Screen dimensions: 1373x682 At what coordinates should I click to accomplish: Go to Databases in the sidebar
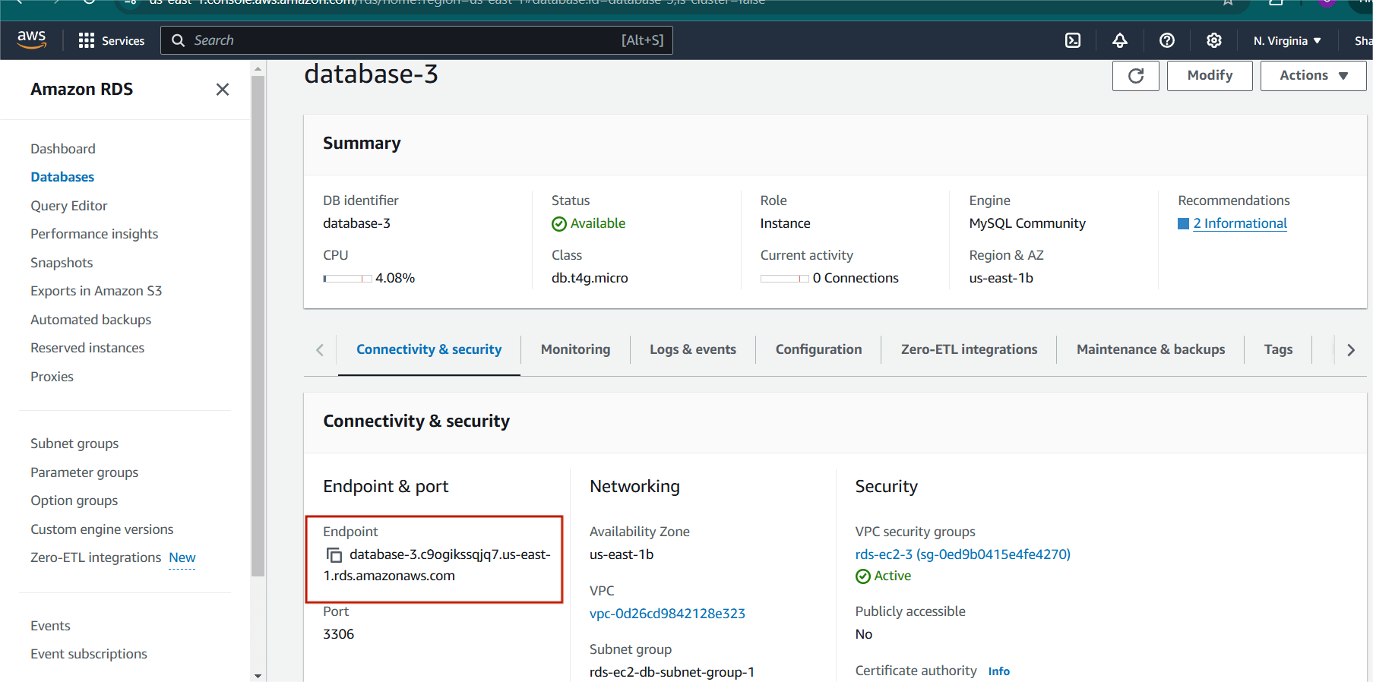62,177
